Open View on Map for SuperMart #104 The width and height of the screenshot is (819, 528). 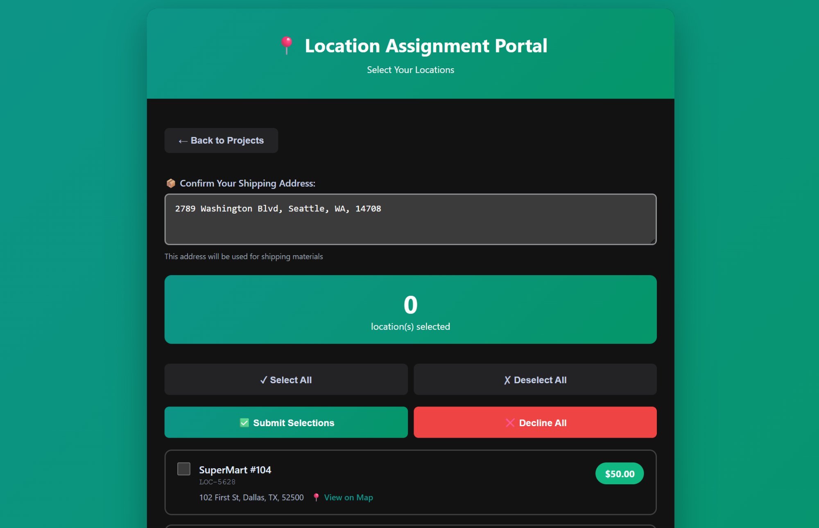point(348,497)
